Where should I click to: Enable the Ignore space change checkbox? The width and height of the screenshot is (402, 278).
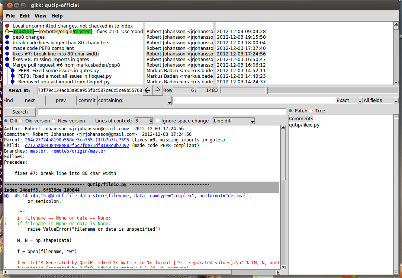[x=158, y=121]
